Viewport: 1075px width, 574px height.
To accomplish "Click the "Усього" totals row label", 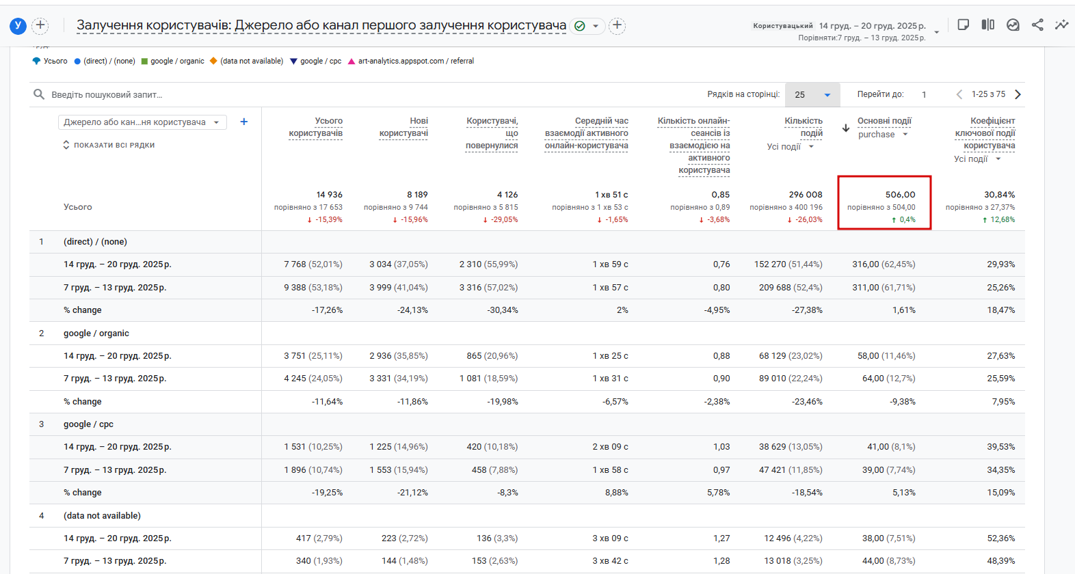I will click(x=77, y=207).
